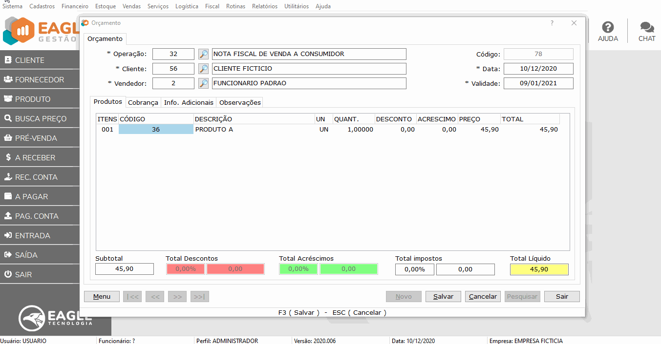The width and height of the screenshot is (661, 344).
Task: Open the Info. Adicionais tab
Action: [x=189, y=102]
